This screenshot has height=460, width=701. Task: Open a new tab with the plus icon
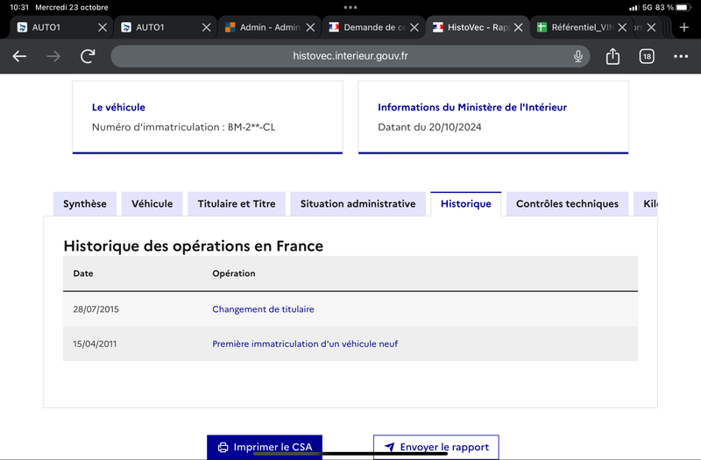tap(684, 27)
